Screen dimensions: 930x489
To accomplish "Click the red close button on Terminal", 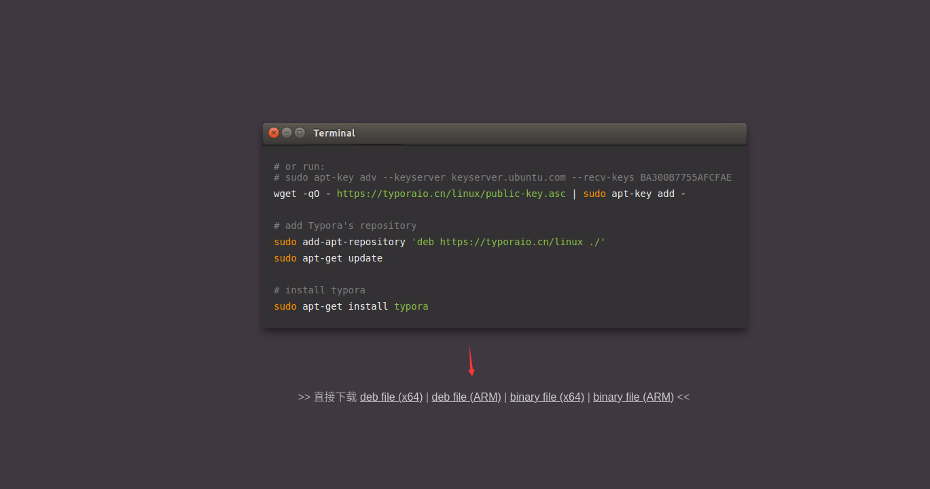I will [274, 133].
